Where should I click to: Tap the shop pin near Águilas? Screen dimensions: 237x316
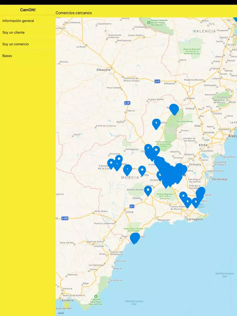click(x=135, y=238)
